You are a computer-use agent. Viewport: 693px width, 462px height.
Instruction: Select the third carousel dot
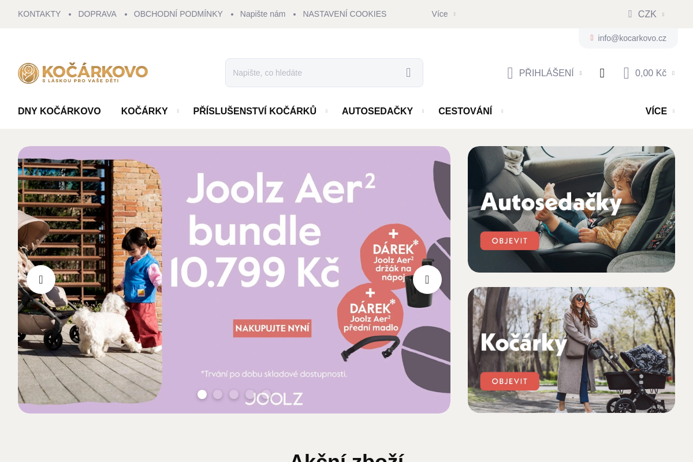[x=234, y=394]
